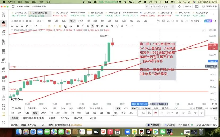220x137 pixels.
Task: Toggle 社区指标 community indicators checkbox
Action: pyautogui.click(x=191, y=108)
